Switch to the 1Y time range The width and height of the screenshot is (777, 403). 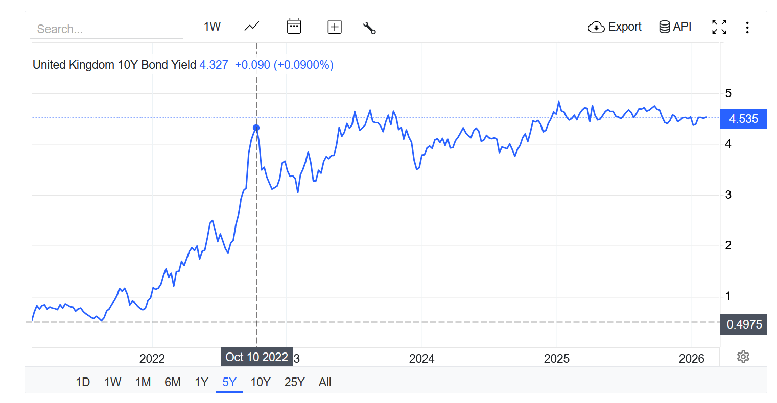(202, 382)
